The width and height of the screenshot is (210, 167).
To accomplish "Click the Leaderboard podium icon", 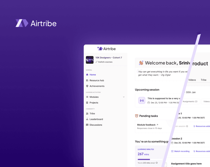I will pos(87,119).
